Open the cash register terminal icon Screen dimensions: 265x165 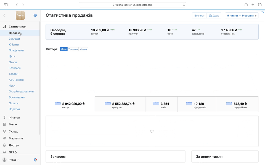pyautogui.click(x=35, y=15)
